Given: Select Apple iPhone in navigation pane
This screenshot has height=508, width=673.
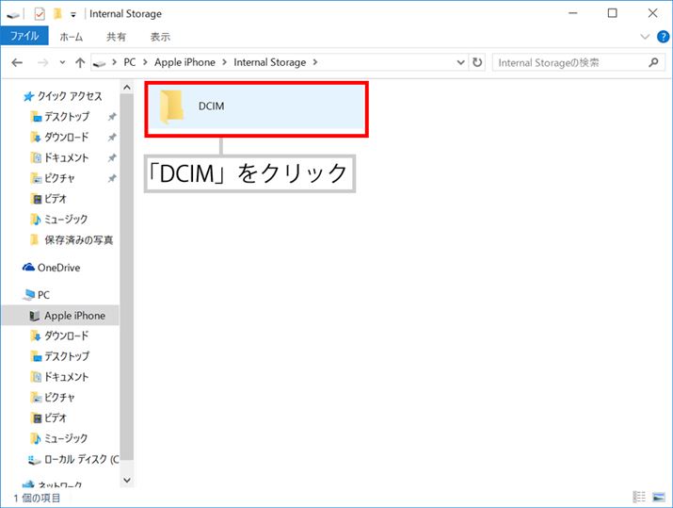Looking at the screenshot, I should coord(74,316).
